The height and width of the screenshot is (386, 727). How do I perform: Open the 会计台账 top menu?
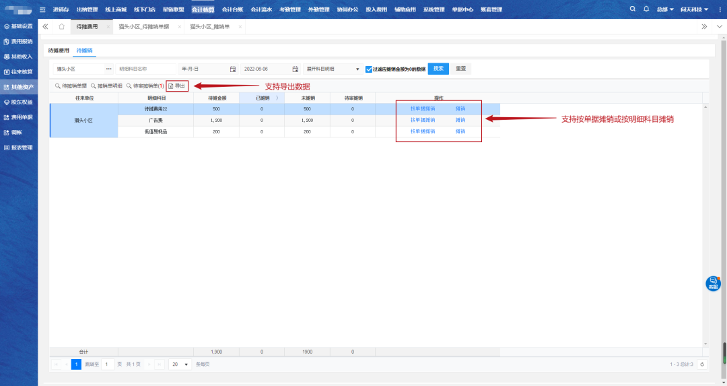(x=232, y=10)
